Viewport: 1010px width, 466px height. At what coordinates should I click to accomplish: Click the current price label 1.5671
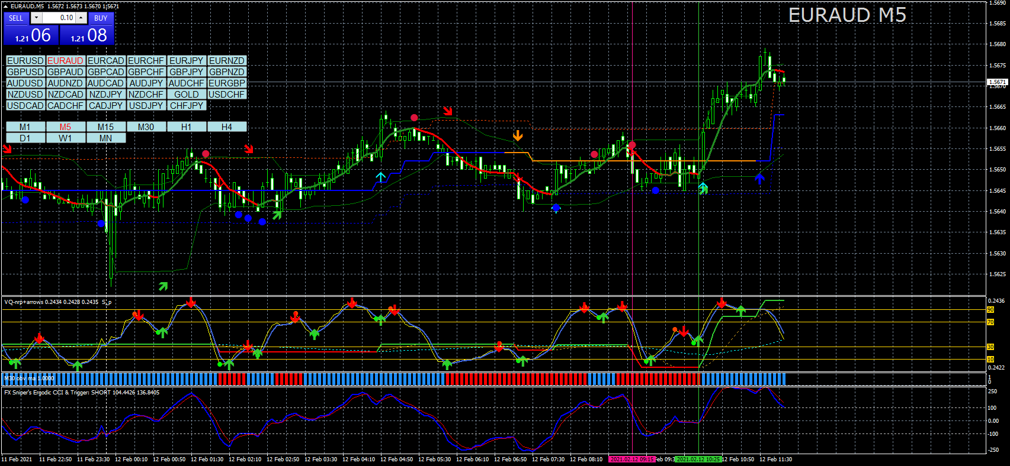[998, 82]
